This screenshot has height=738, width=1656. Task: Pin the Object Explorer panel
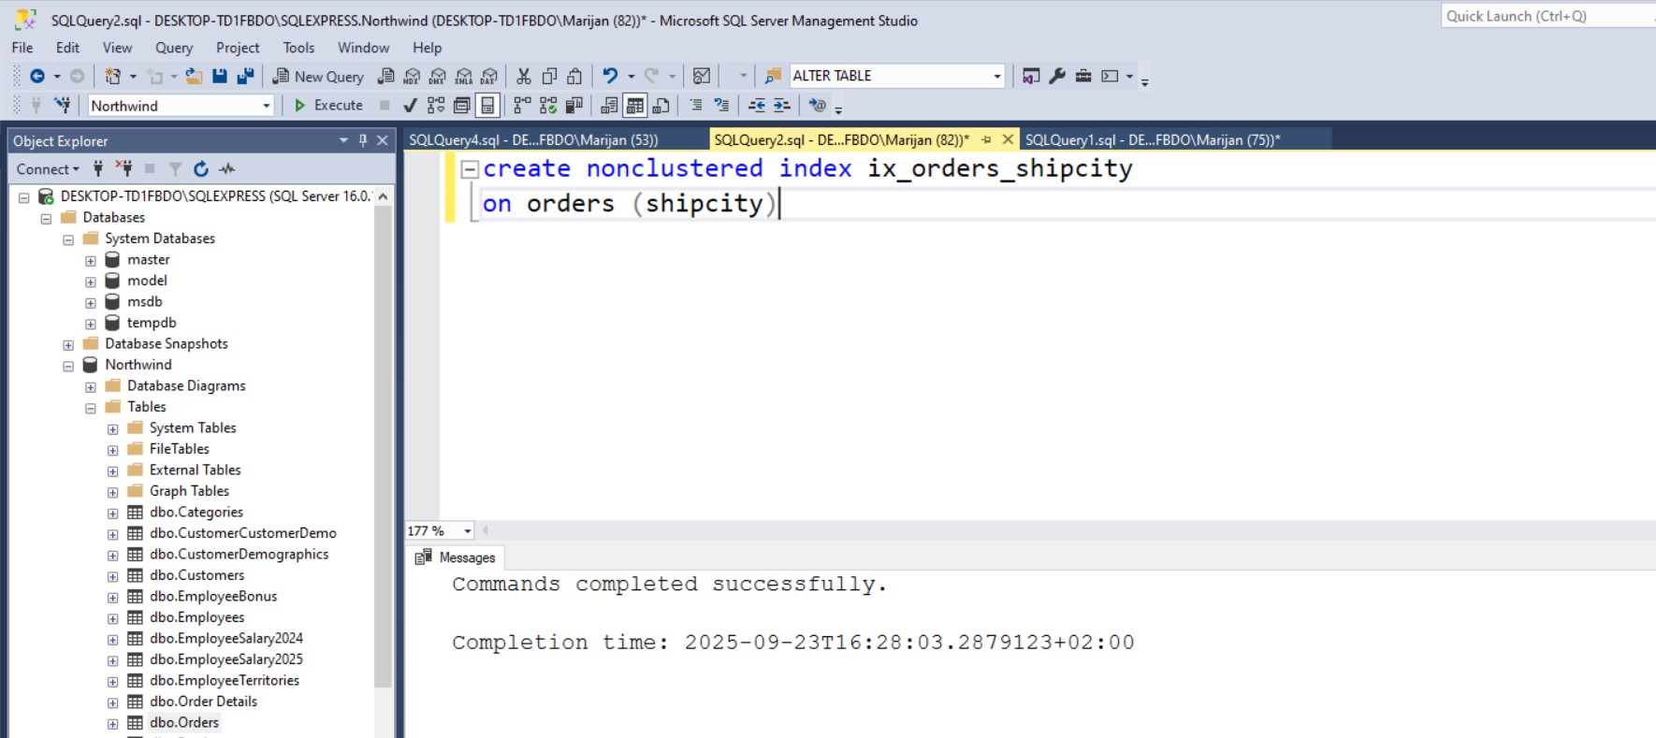click(x=363, y=140)
